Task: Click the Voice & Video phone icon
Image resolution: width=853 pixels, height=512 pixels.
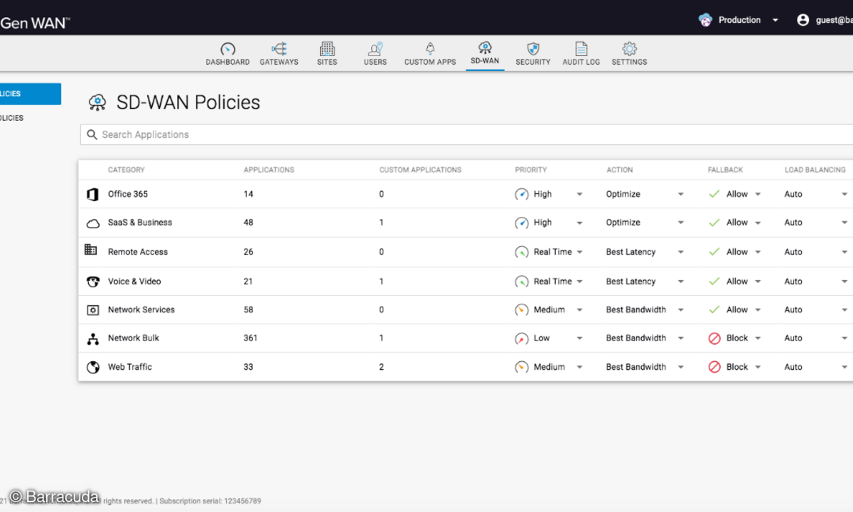Action: pos(92,282)
